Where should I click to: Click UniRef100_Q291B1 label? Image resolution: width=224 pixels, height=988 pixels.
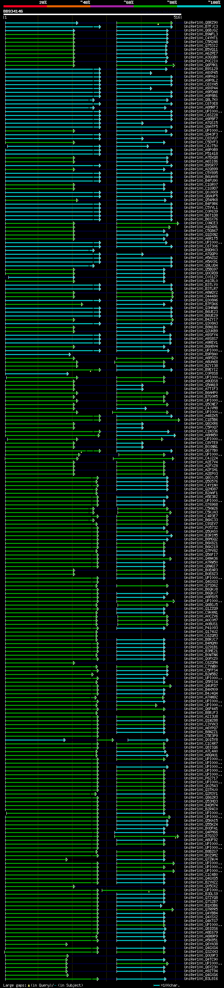[x=201, y=647]
